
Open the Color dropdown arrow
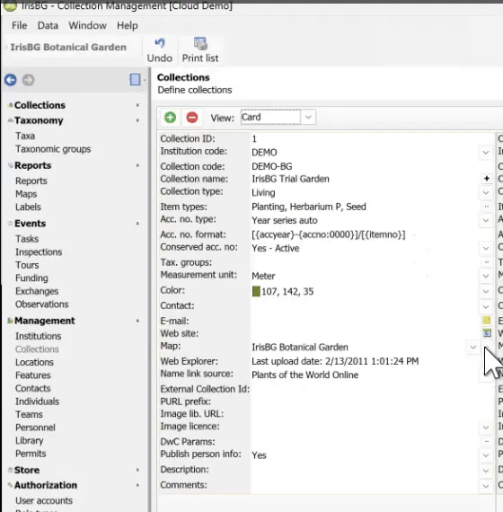(x=486, y=291)
